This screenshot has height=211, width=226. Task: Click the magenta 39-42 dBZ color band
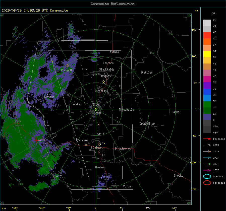coord(207,79)
